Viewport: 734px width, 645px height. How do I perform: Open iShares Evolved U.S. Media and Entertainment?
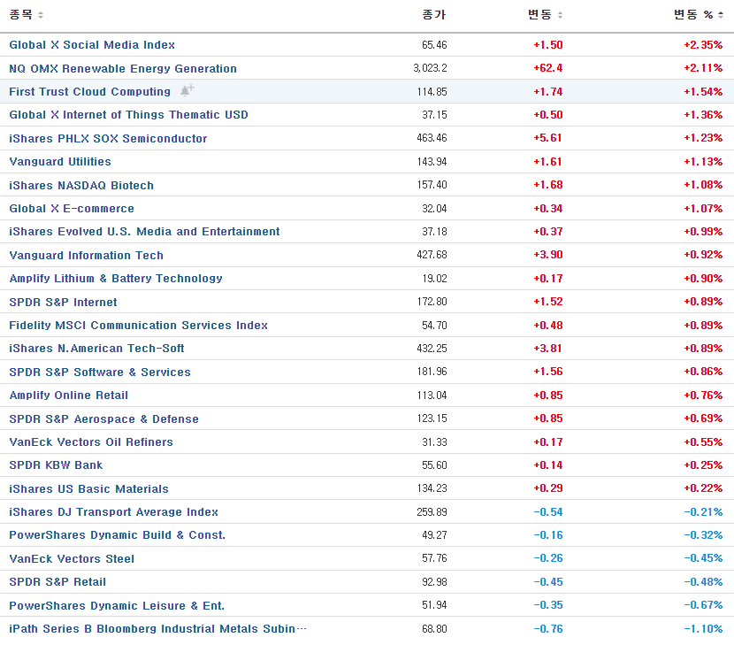tap(145, 232)
